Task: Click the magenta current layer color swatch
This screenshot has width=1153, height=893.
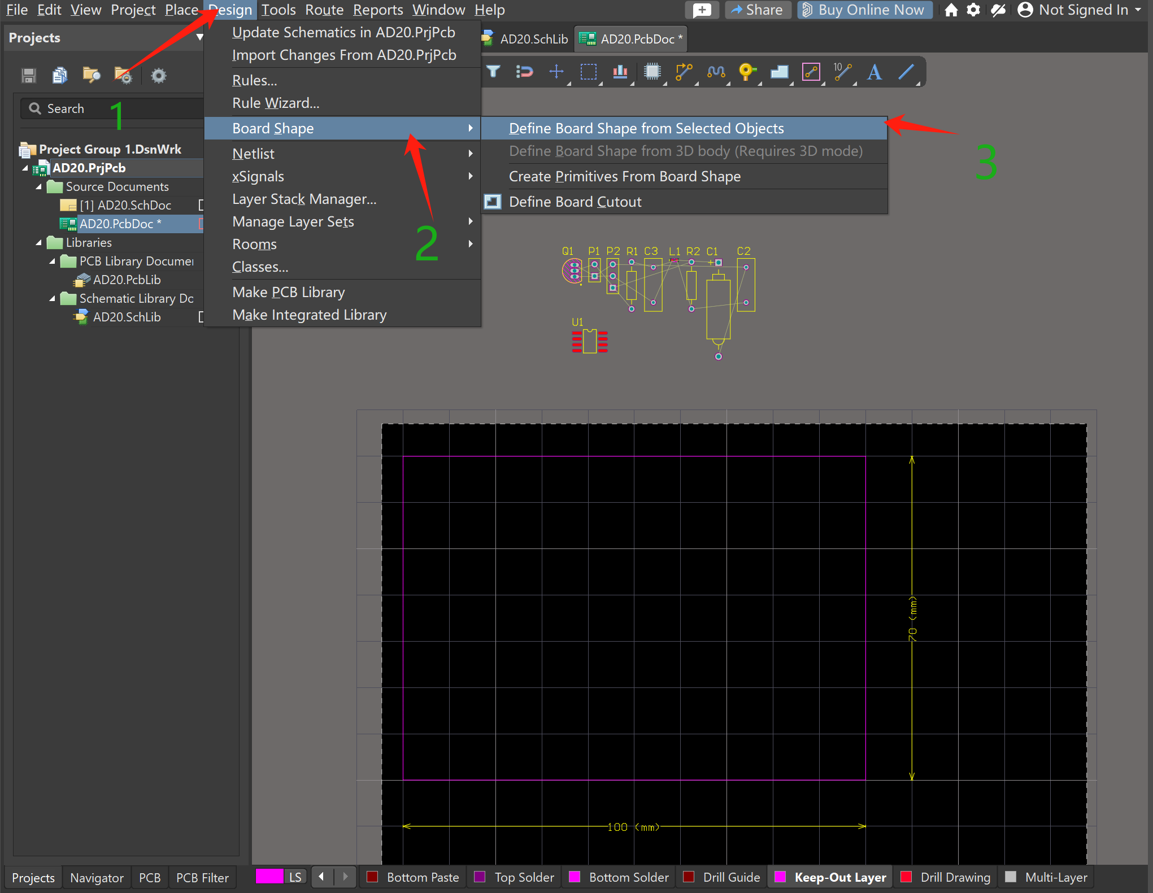Action: point(269,877)
